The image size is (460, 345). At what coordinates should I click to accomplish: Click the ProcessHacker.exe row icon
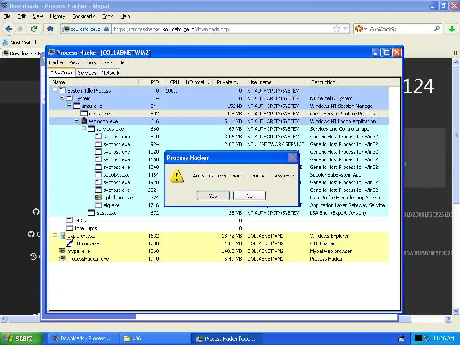tap(62, 258)
